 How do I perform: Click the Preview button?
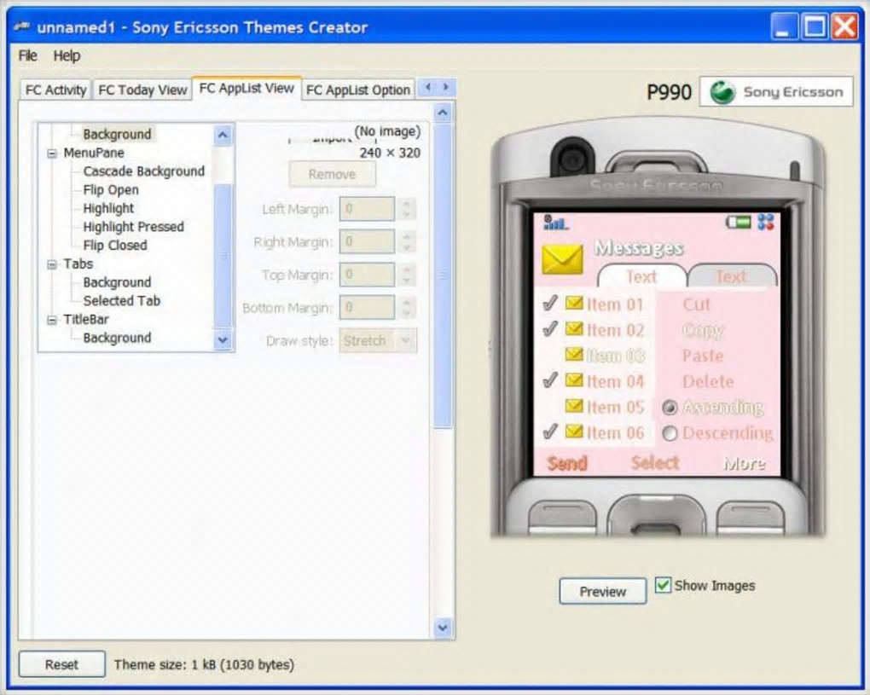point(602,591)
